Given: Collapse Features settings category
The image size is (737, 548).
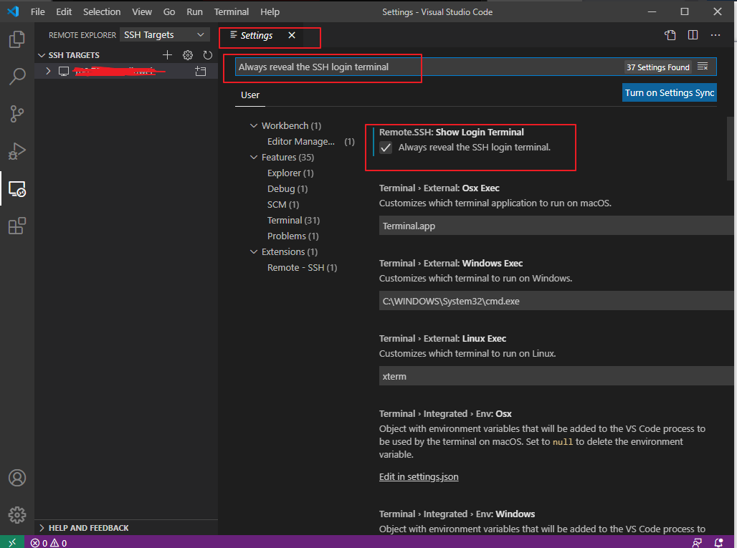Looking at the screenshot, I should click(x=254, y=158).
